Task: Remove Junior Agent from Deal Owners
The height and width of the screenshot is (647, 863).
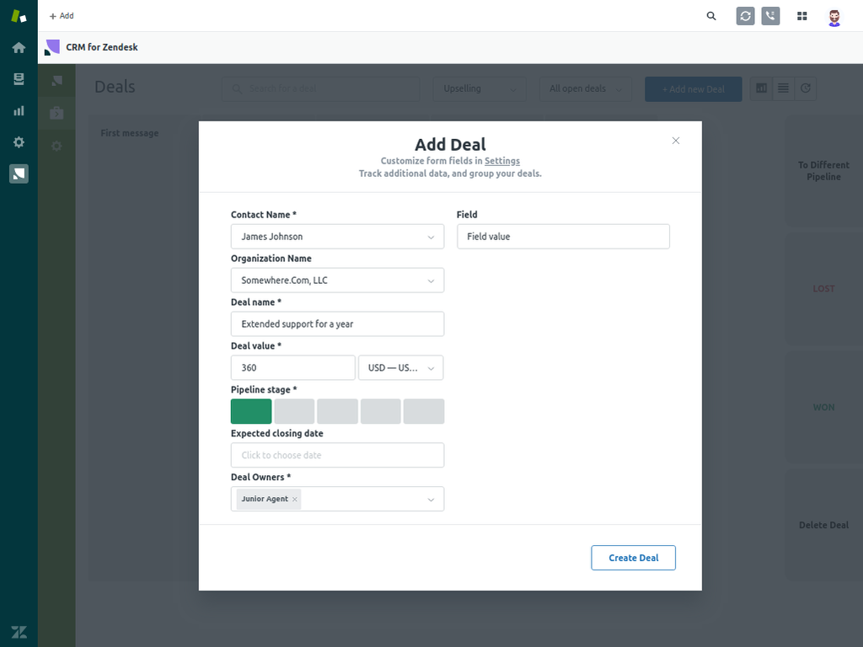Action: [x=294, y=500]
